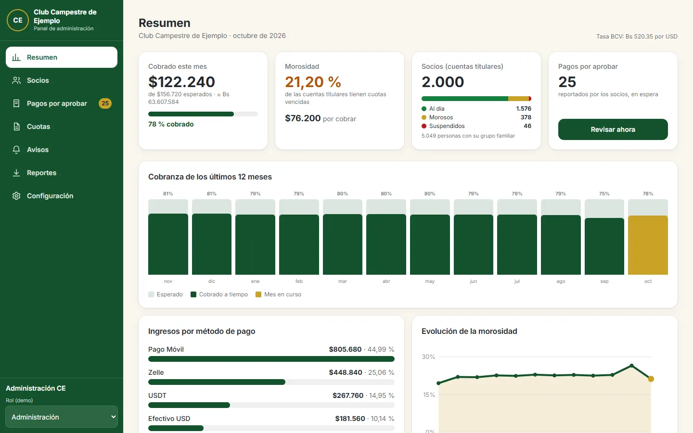
Task: Click the socios status distribution bar
Action: click(476, 99)
